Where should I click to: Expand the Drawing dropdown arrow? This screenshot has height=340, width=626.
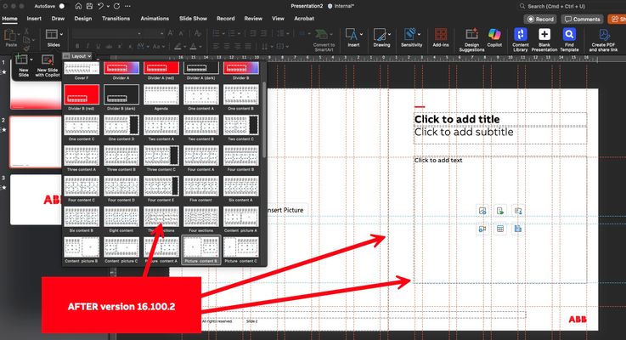pyautogui.click(x=389, y=34)
